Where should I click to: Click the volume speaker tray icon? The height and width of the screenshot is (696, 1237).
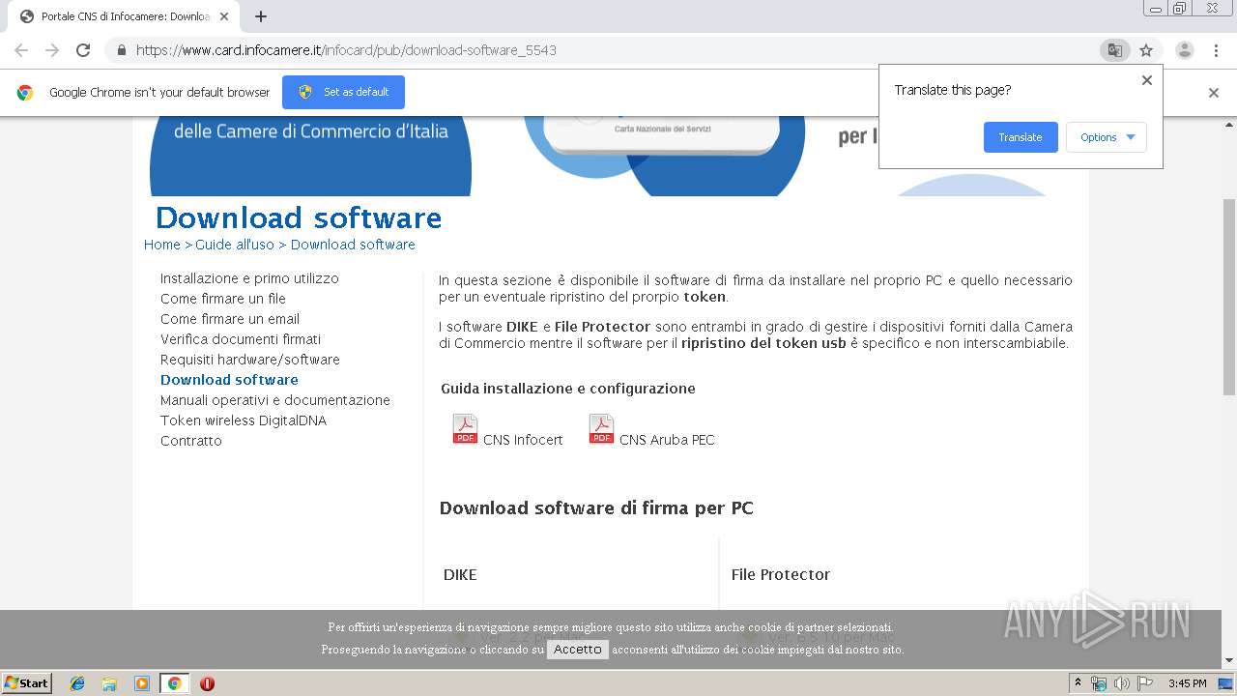(x=1121, y=683)
